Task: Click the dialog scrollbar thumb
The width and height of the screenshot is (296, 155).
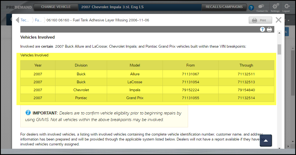Action: [x=279, y=49]
